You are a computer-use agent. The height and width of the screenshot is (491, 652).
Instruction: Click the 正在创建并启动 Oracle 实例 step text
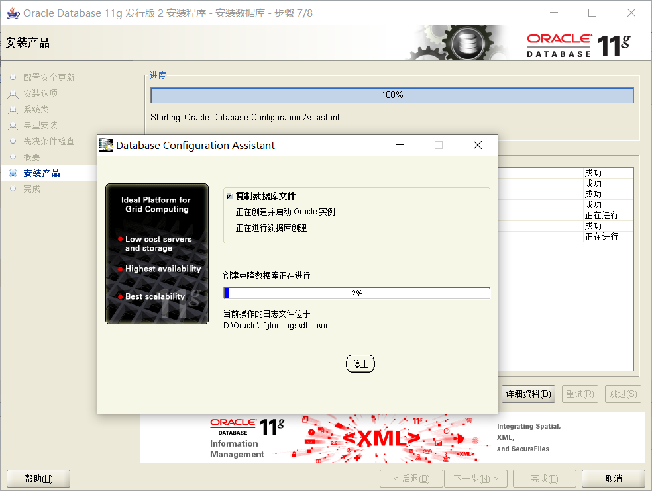pyautogui.click(x=285, y=212)
